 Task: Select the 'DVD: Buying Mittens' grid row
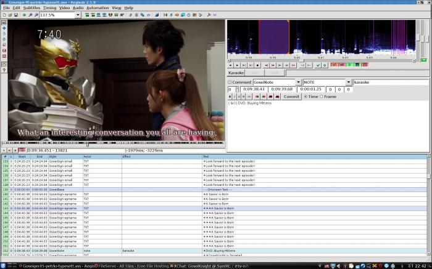[x=214, y=251]
